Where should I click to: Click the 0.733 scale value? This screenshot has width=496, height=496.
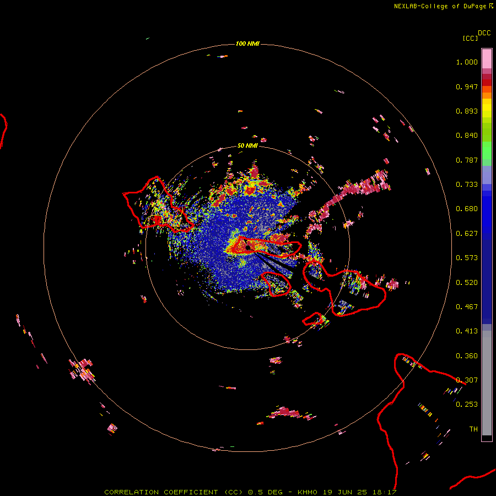(x=467, y=185)
